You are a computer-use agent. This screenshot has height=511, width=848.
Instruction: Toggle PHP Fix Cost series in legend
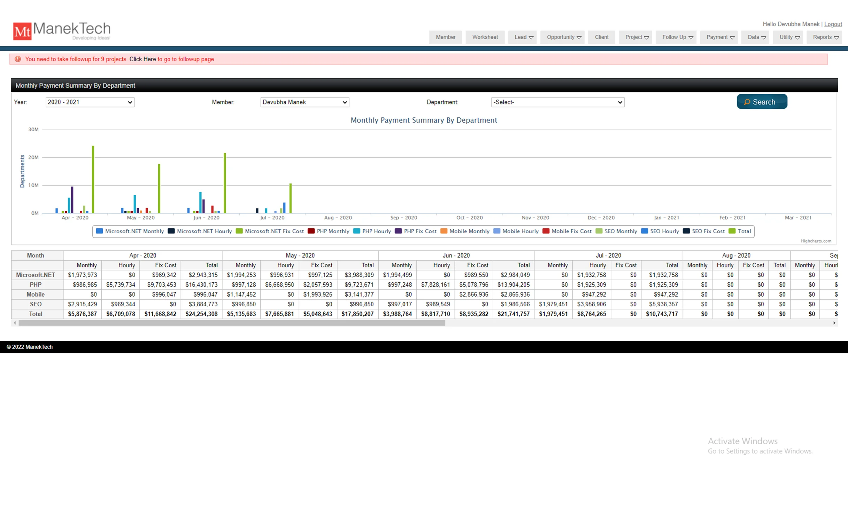click(x=416, y=231)
